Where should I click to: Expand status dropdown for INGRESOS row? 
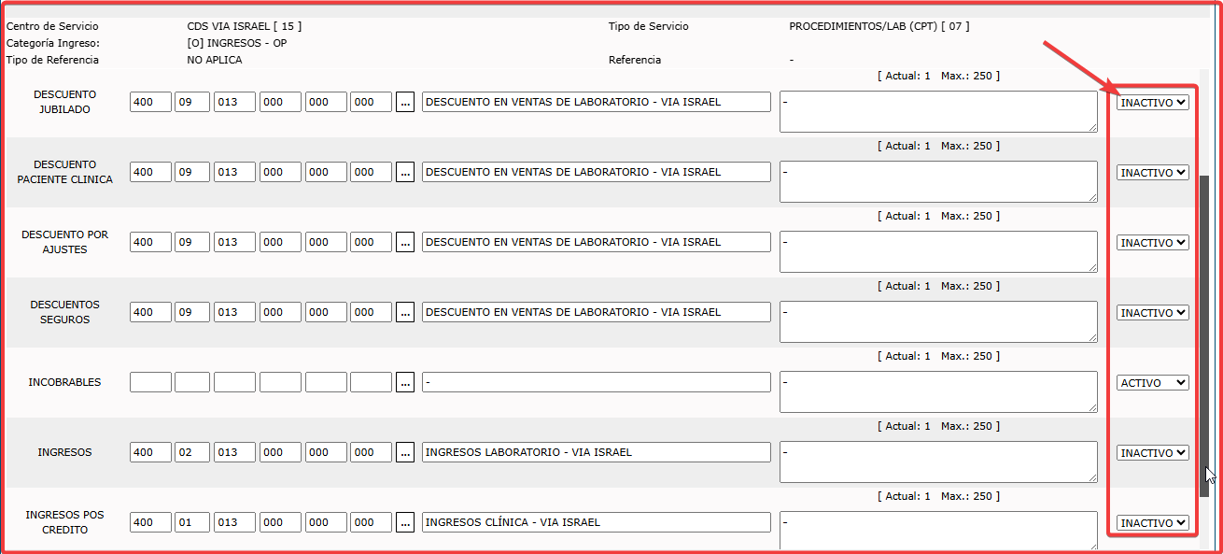1153,453
